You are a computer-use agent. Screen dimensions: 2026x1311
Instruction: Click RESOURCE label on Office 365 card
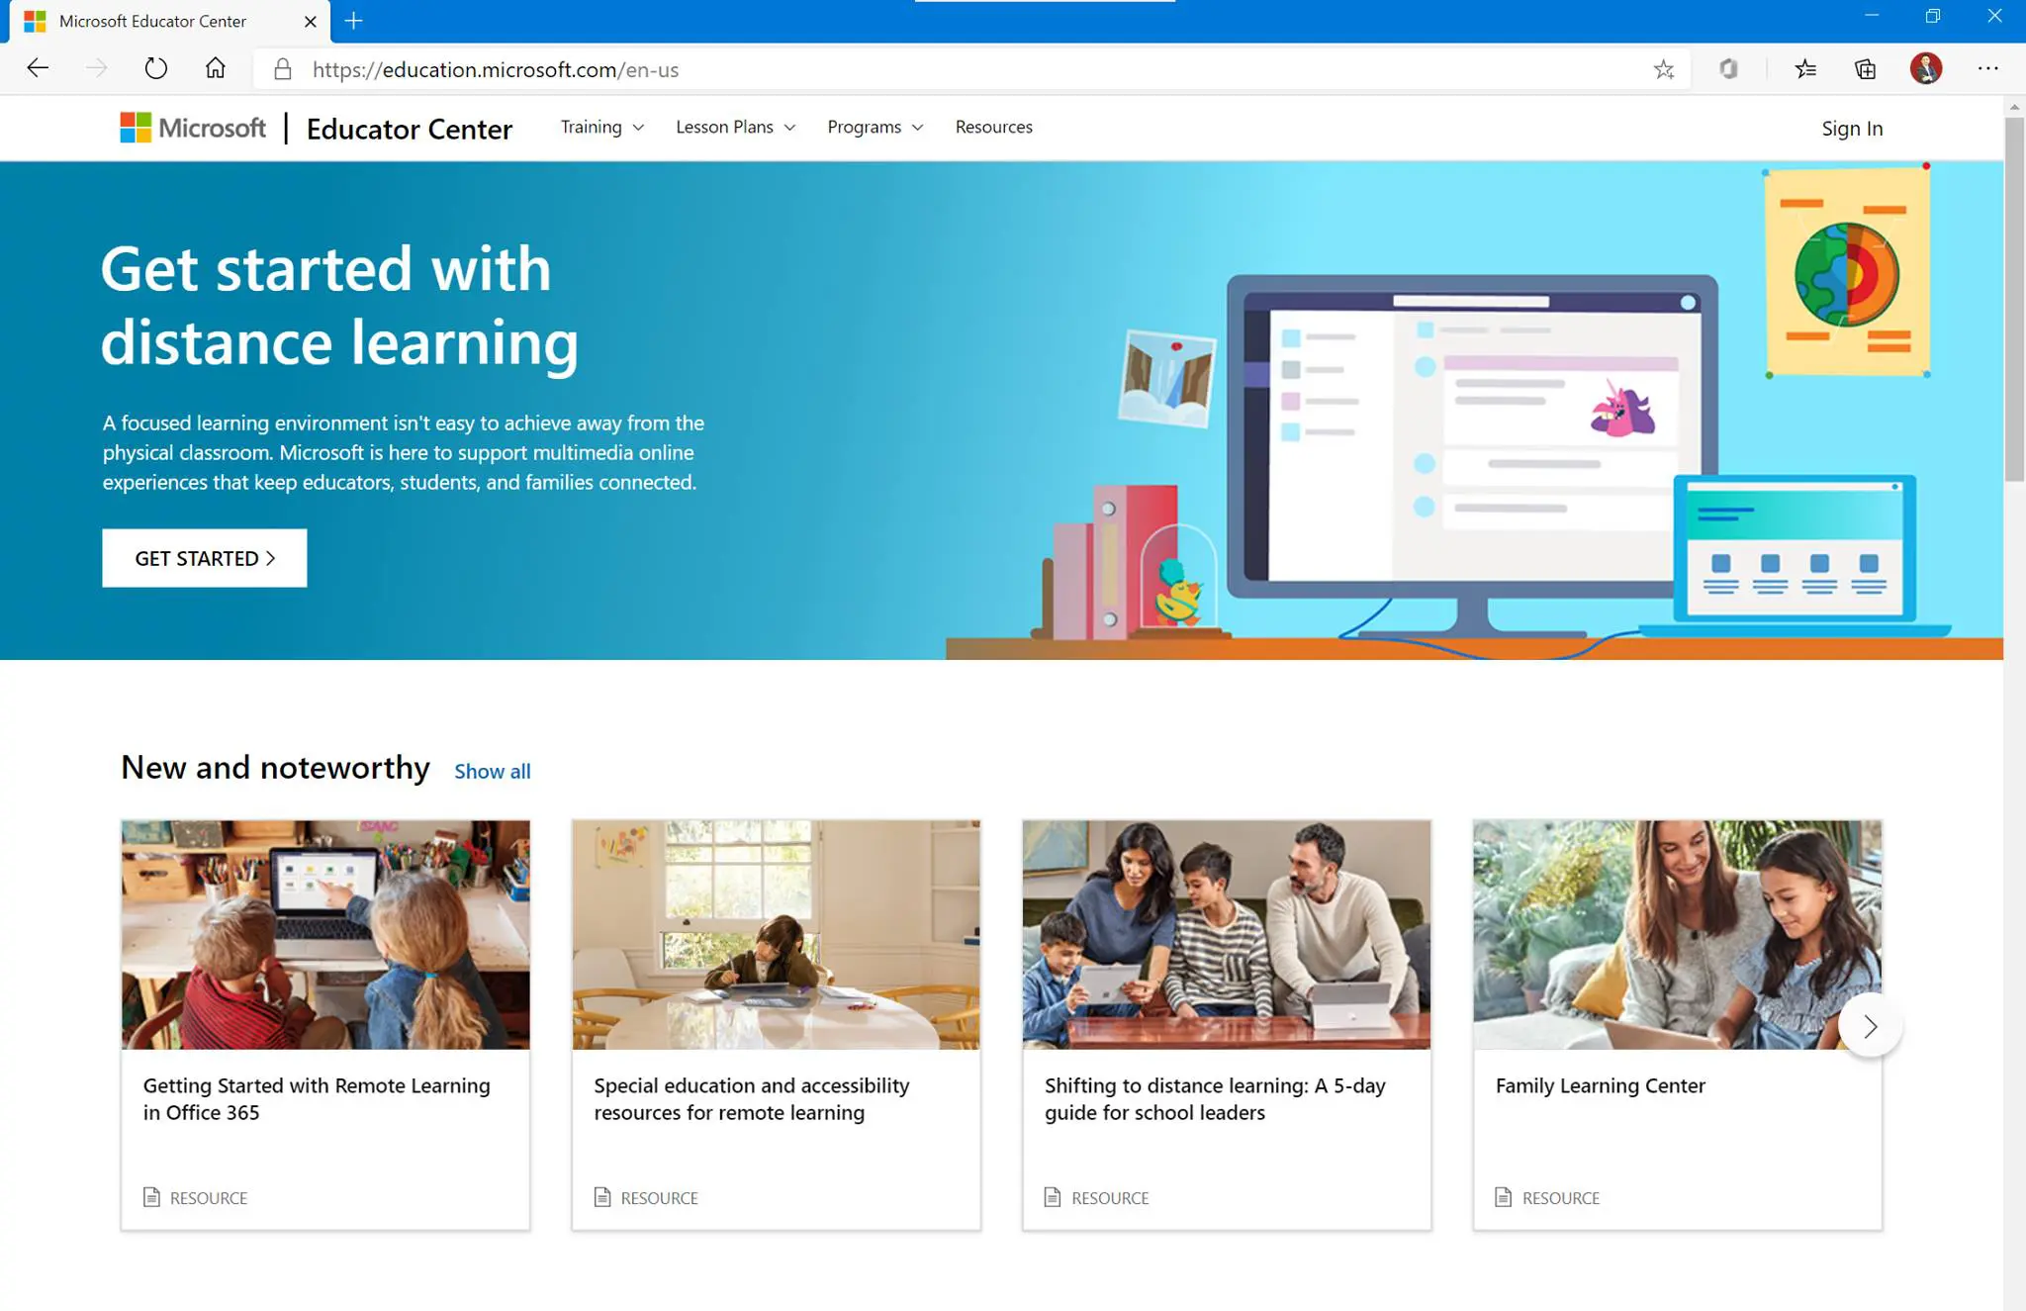209,1198
